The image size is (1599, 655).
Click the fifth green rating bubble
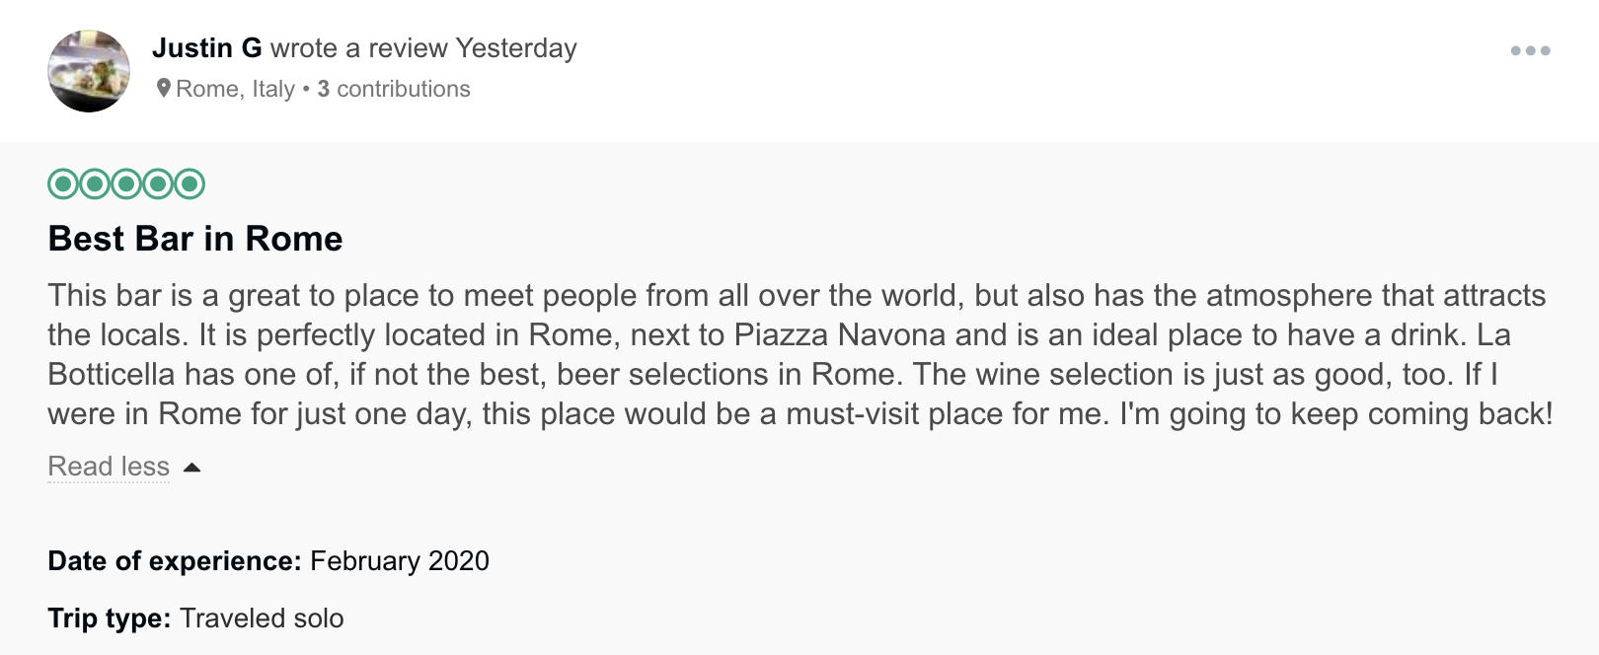pyautogui.click(x=190, y=184)
